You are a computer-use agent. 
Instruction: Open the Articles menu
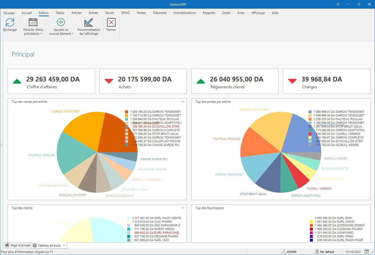point(76,13)
